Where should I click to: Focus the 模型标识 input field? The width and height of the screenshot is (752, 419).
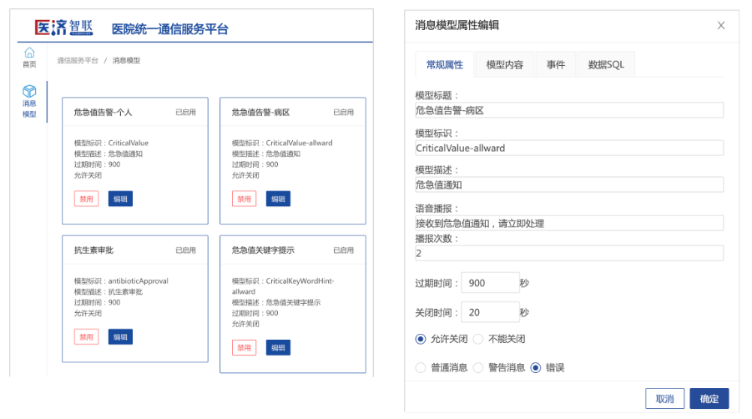point(569,148)
